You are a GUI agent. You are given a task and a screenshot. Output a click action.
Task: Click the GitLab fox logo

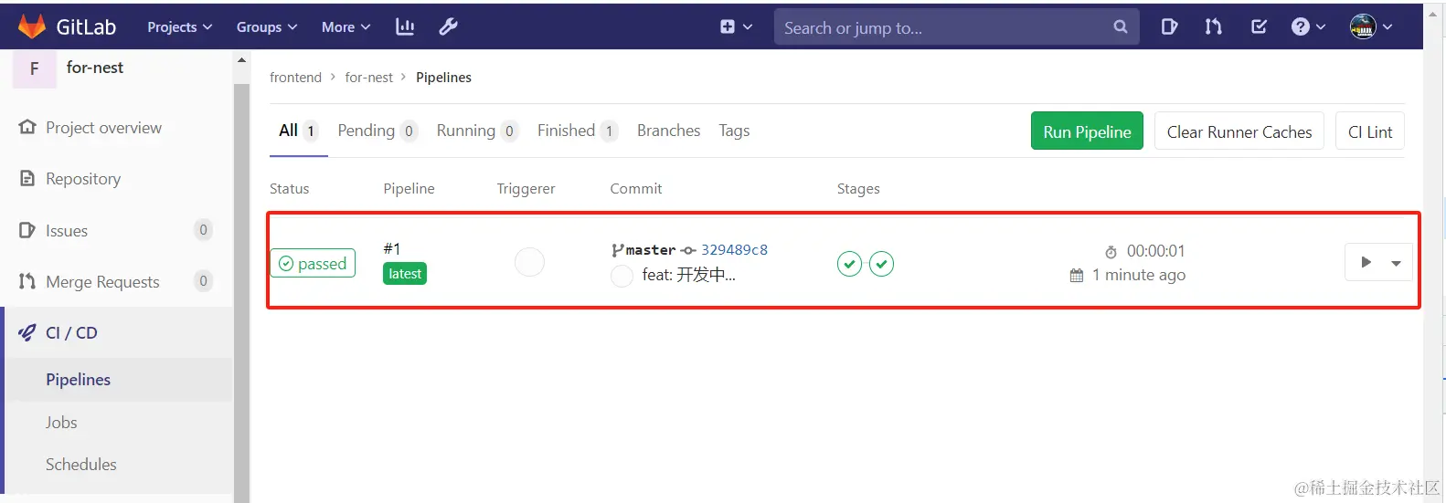point(32,26)
